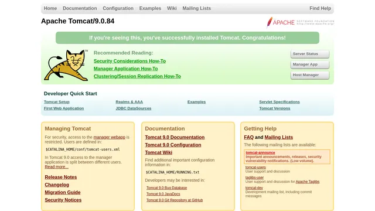Click the Apache Tomcat/9.0.84 heading

pyautogui.click(x=78, y=21)
